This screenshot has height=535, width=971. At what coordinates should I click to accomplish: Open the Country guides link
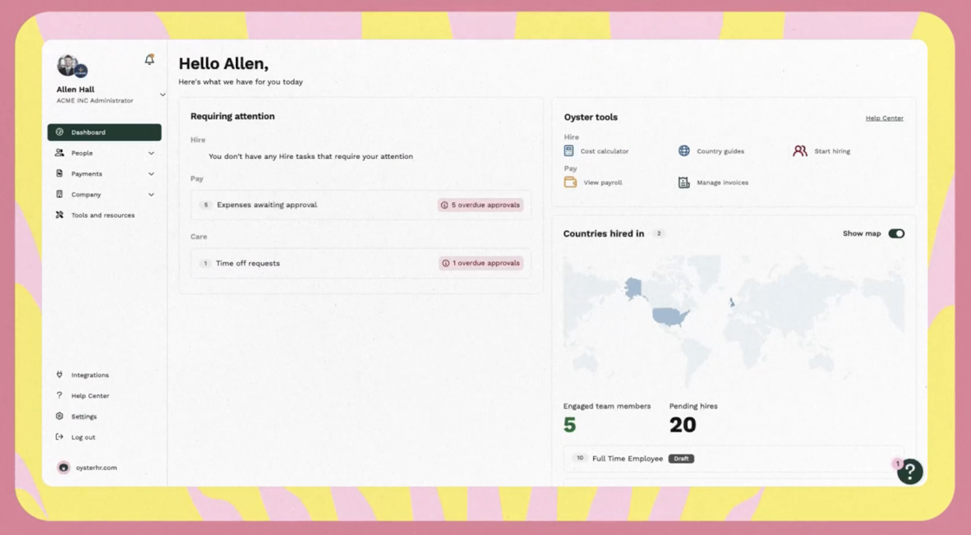(x=720, y=151)
